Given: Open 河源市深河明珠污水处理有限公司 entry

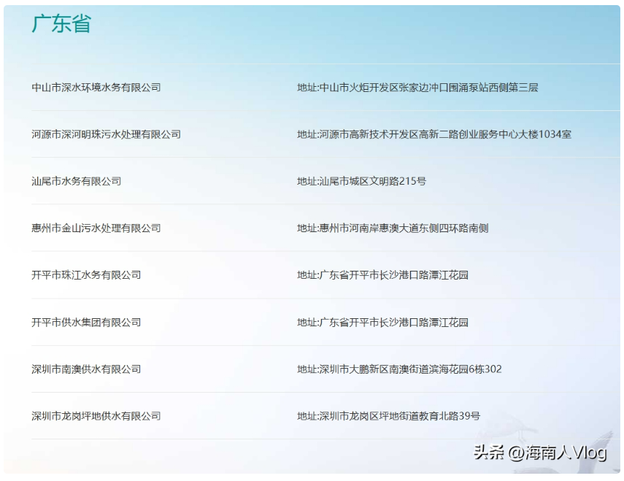Looking at the screenshot, I should (x=106, y=134).
